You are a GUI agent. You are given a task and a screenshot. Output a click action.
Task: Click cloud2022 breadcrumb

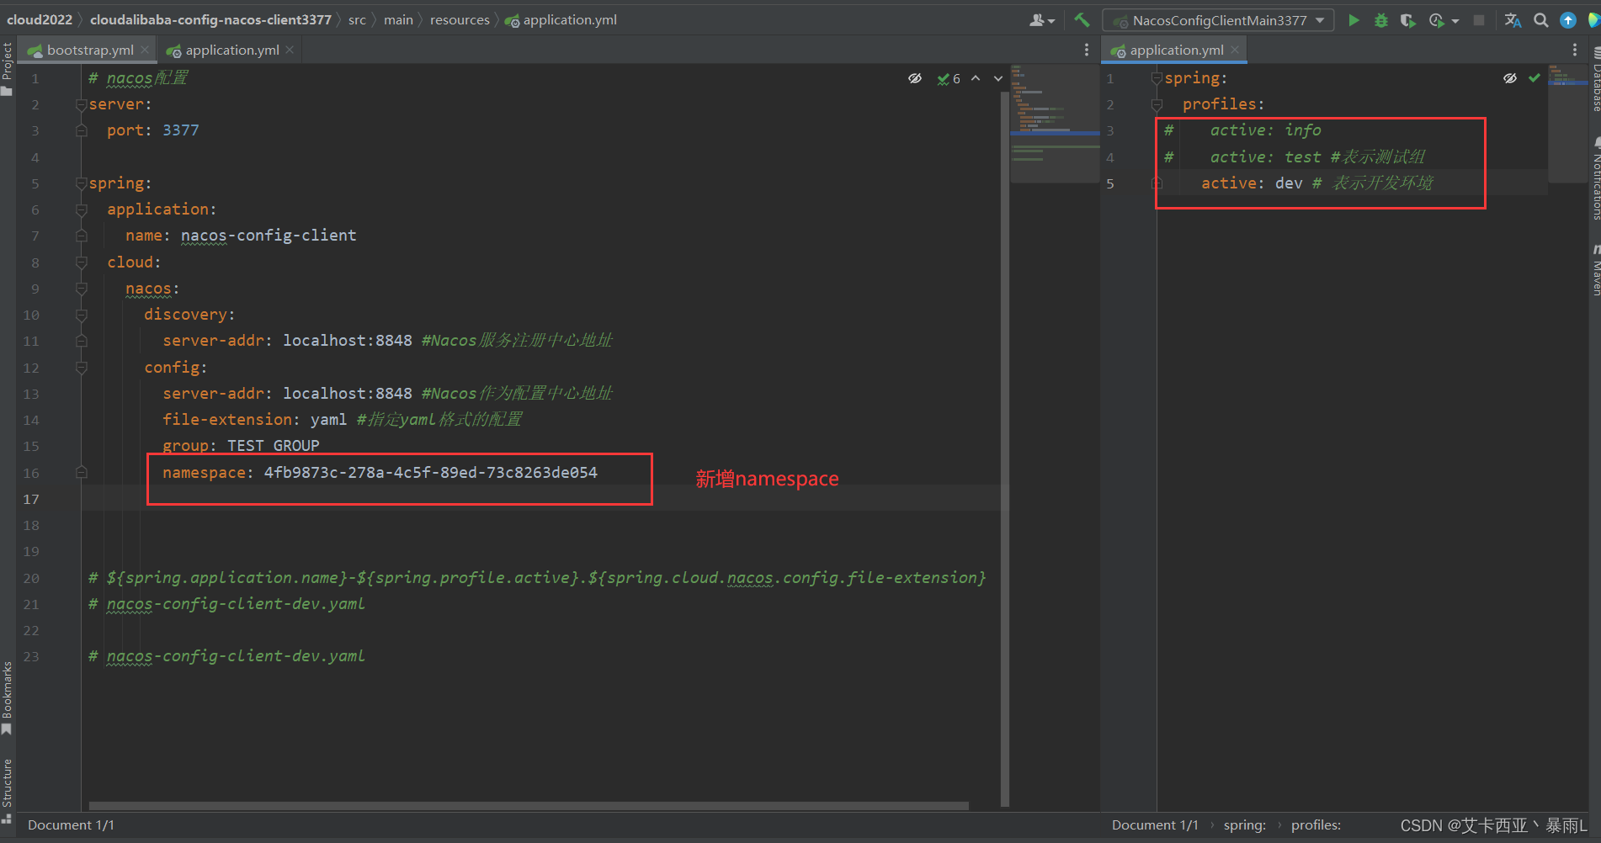tap(40, 19)
